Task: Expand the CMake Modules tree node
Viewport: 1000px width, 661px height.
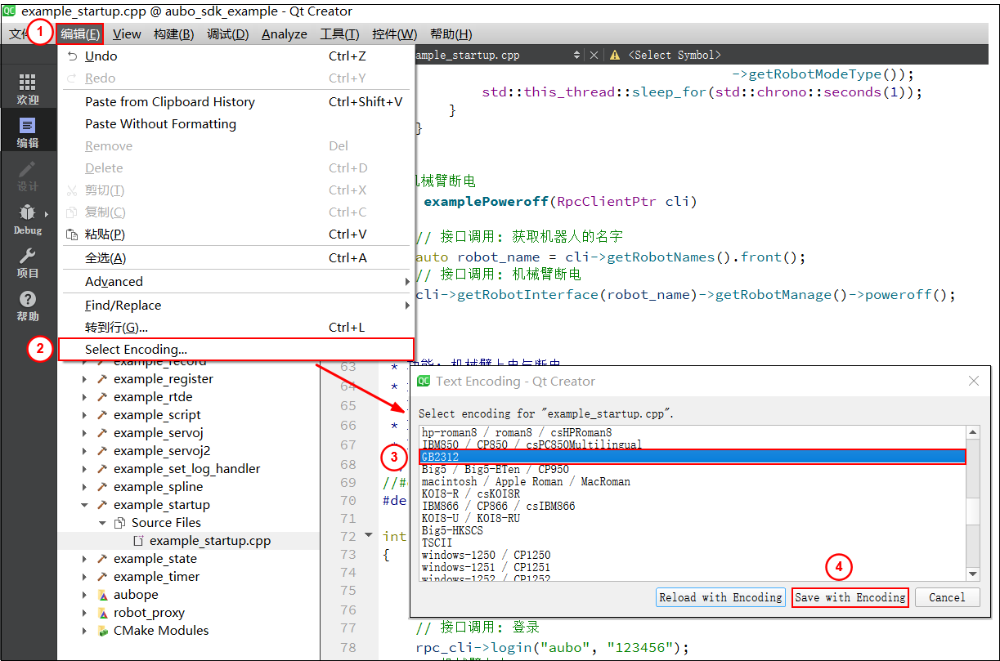Action: 85,631
